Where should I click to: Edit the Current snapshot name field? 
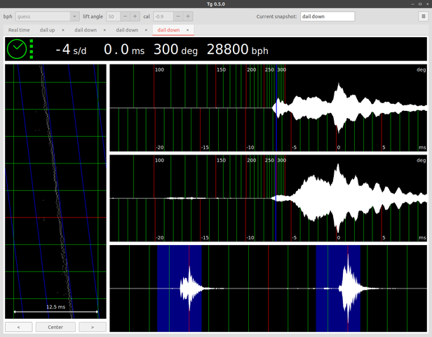[328, 17]
